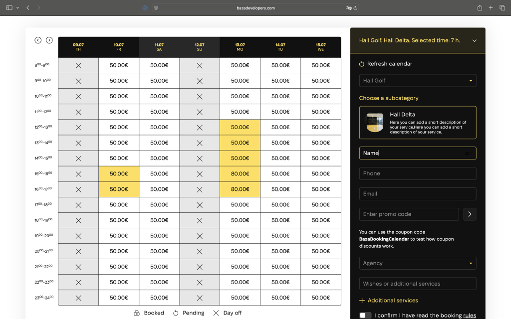Toggle confirm booking rules switch
Image resolution: width=511 pixels, height=319 pixels.
click(365, 315)
